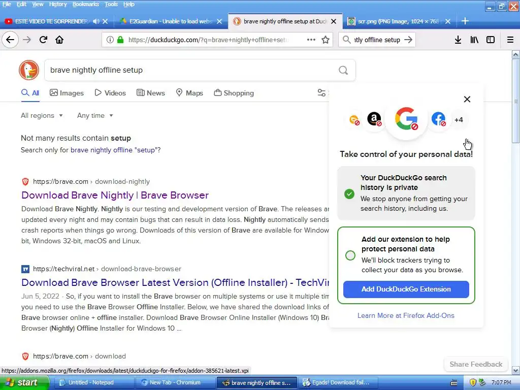Screen dimensions: 520x390
Task: Select the Videos search category
Action: (110, 93)
